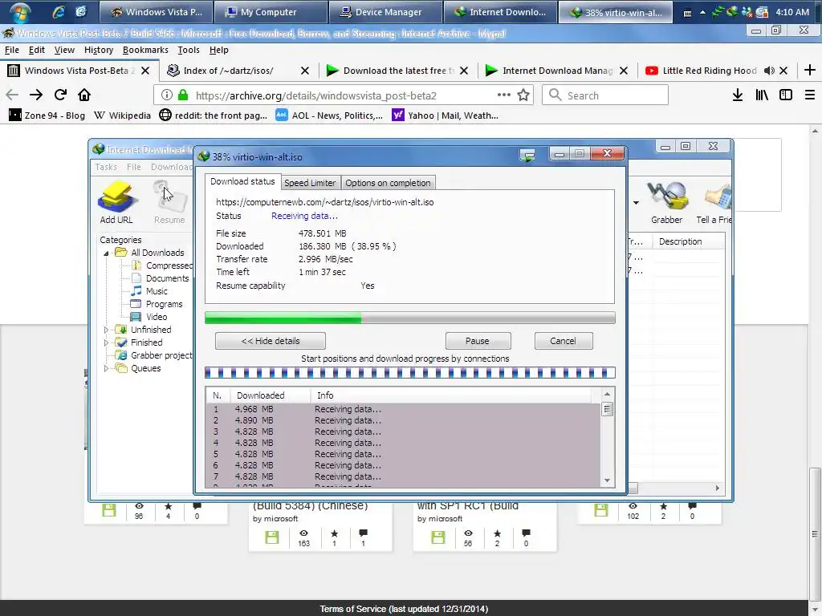Collapse the All Downloads tree node
The width and height of the screenshot is (822, 616).
tap(106, 253)
